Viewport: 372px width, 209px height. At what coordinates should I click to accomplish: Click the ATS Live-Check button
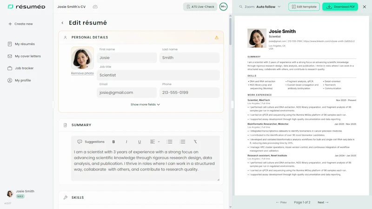200,7
